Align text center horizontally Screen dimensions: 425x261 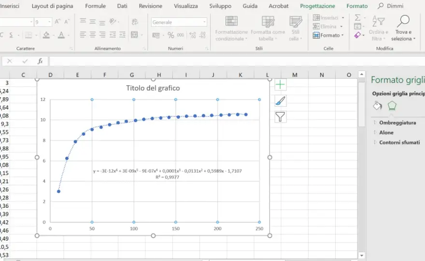[x=93, y=35]
